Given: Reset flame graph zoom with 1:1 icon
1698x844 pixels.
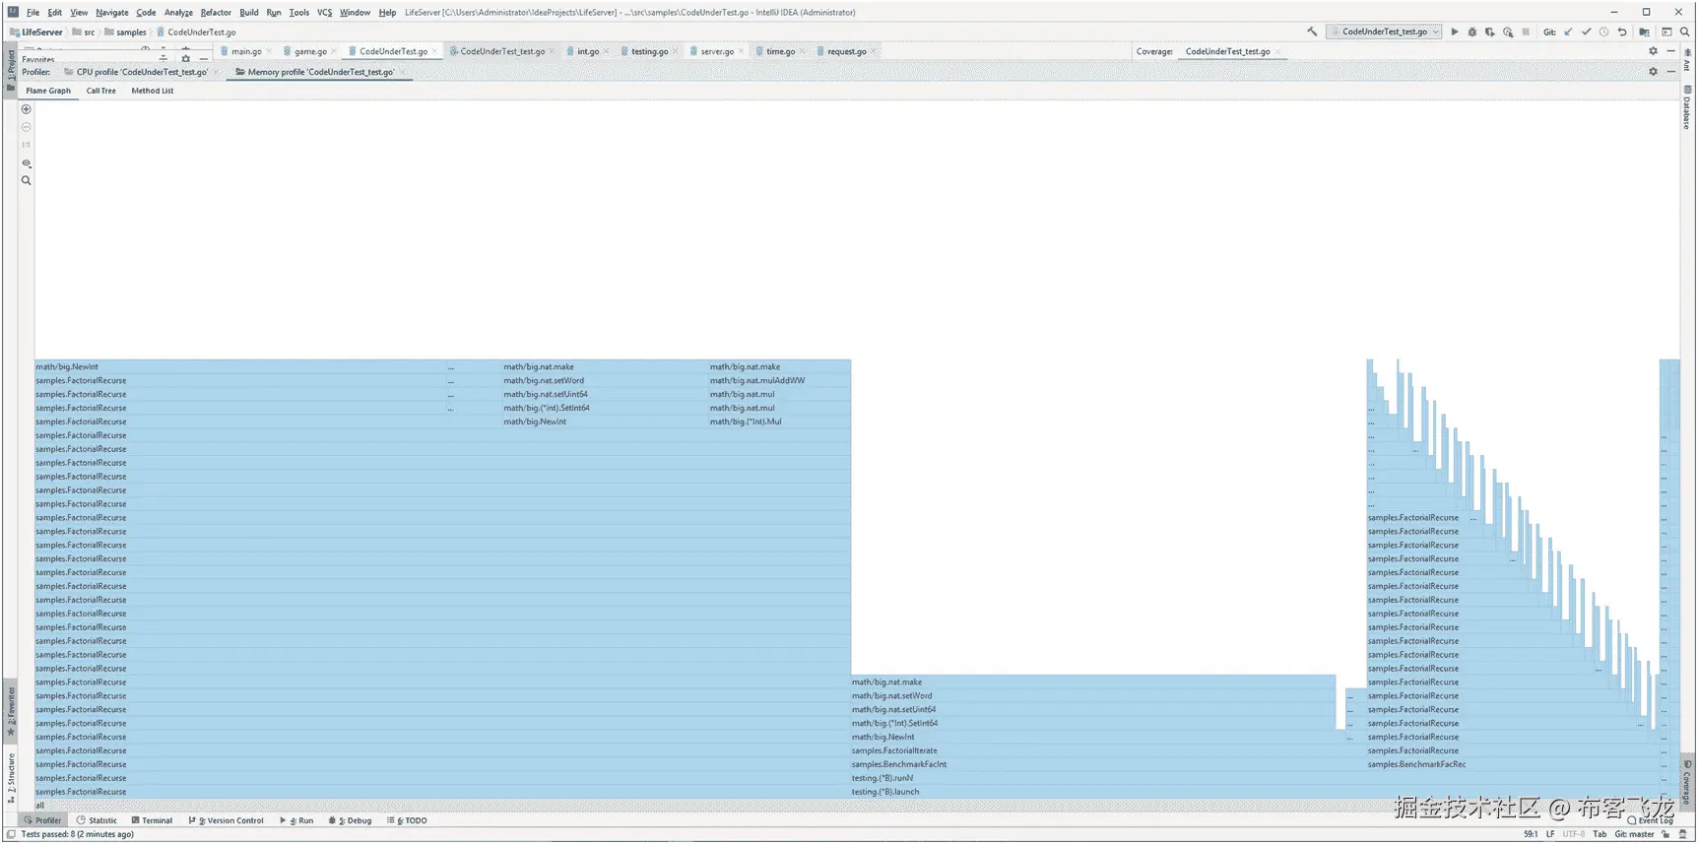Looking at the screenshot, I should click(x=27, y=145).
